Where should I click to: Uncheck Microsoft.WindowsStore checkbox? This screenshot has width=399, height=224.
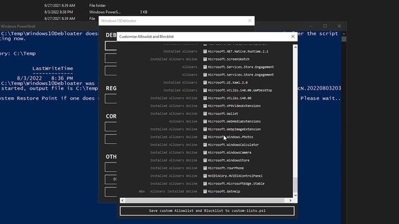205,161
